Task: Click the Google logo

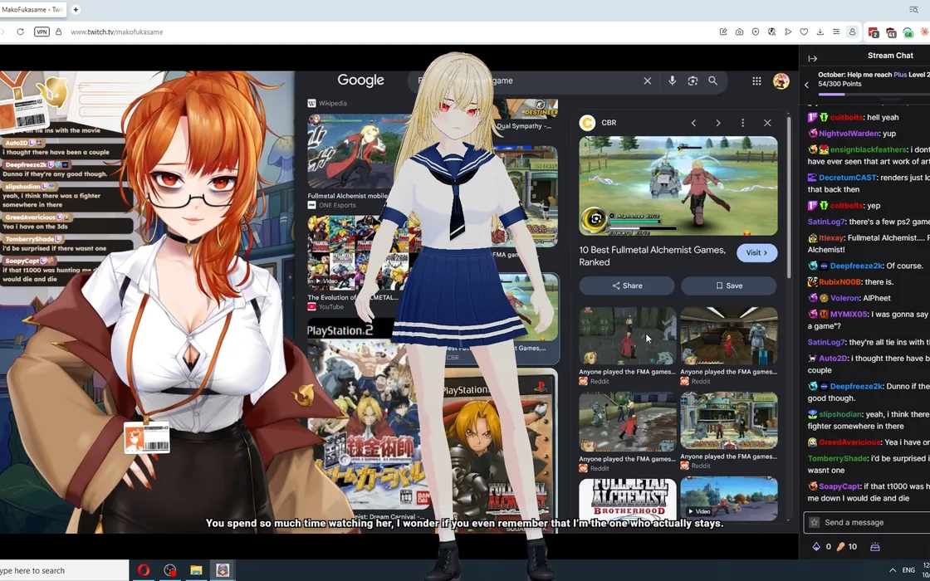Action: (360, 81)
